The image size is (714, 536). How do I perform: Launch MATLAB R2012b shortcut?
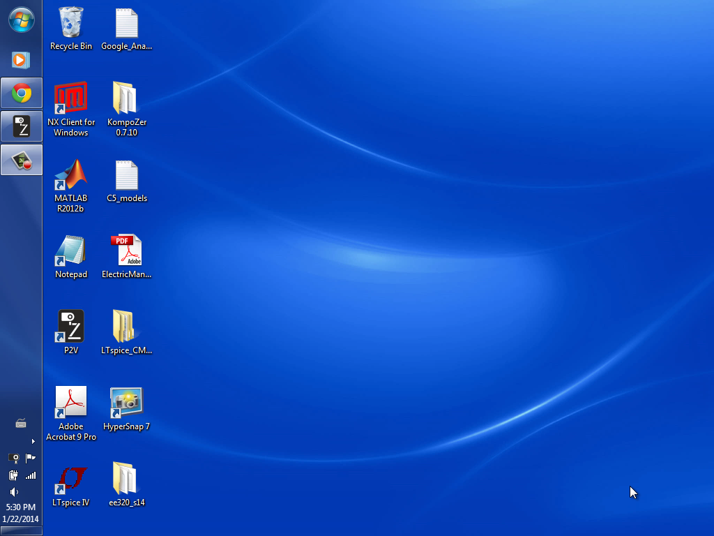pos(70,185)
